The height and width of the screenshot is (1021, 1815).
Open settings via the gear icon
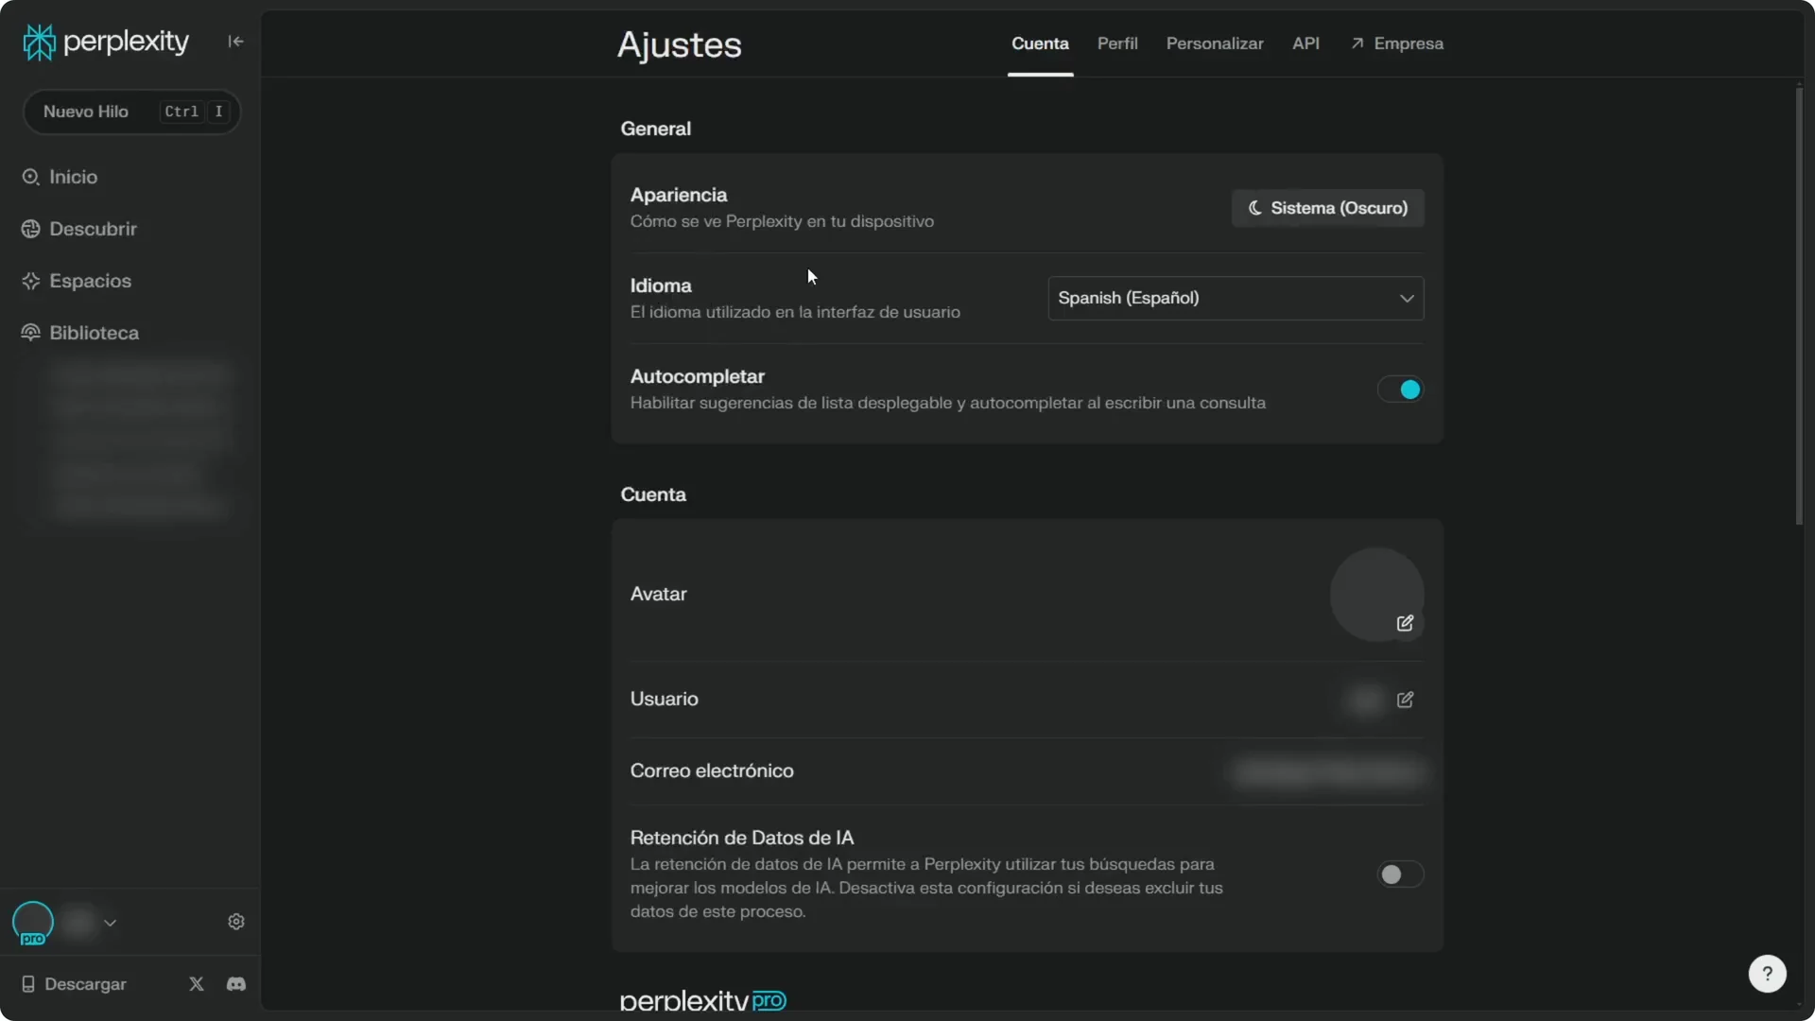point(235,922)
